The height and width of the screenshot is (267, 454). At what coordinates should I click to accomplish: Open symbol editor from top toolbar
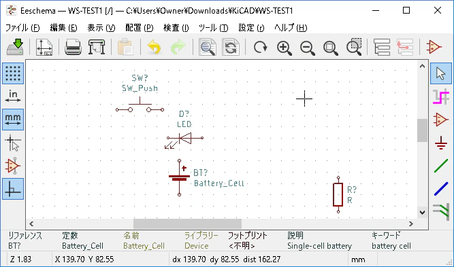[434, 47]
